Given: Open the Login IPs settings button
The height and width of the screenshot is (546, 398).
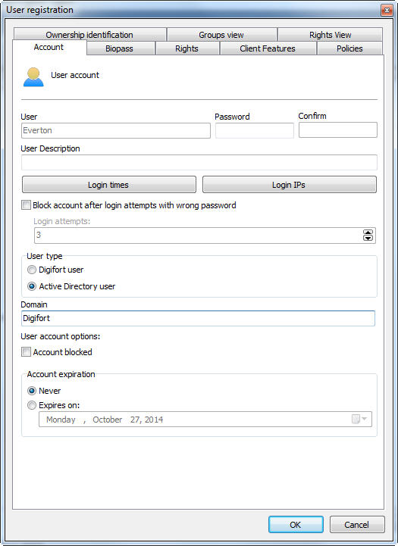Looking at the screenshot, I should (290, 185).
